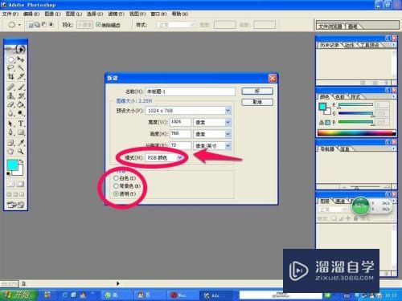Open the 模式 RGB 颜色 mode dropdown
Image resolution: width=402 pixels, height=301 pixels.
pyautogui.click(x=180, y=157)
